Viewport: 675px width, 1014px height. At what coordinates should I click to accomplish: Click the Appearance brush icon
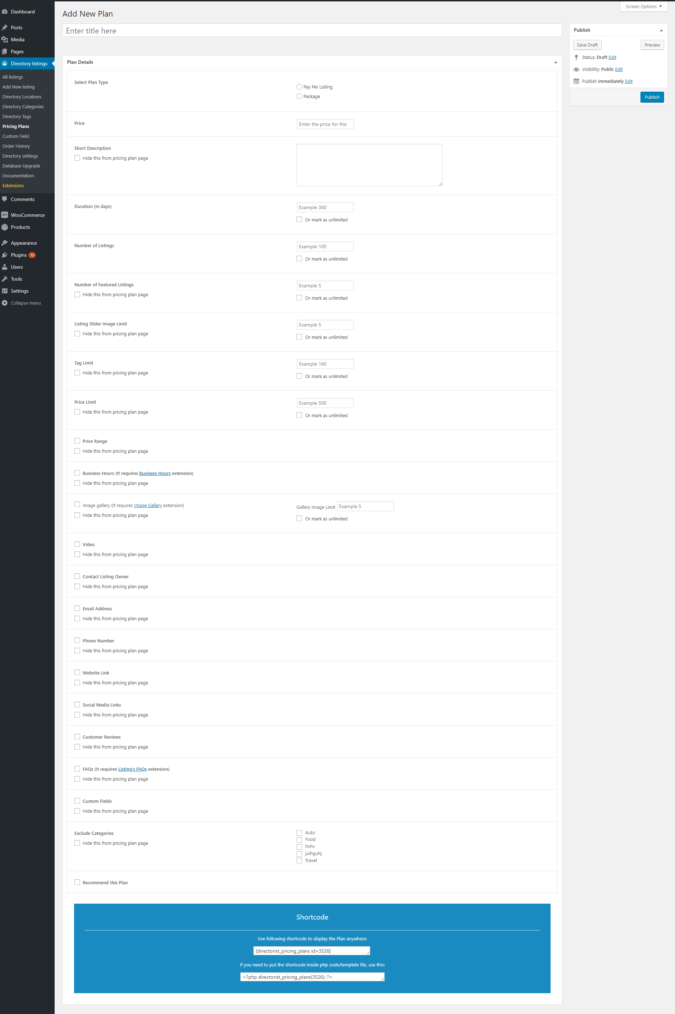pyautogui.click(x=5, y=243)
